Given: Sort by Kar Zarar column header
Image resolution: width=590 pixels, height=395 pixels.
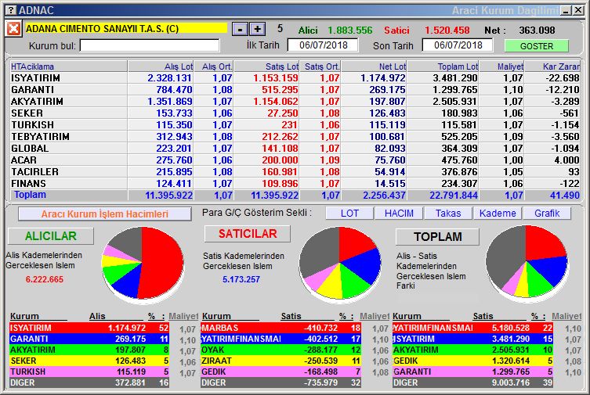Looking at the screenshot, I should 552,66.
